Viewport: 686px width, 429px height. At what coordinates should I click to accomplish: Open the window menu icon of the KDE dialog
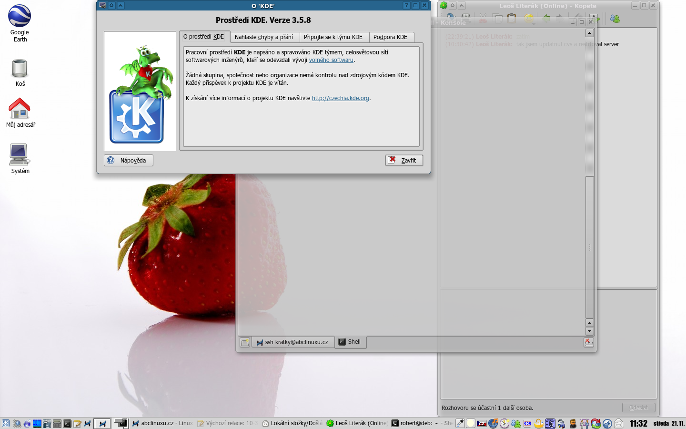pyautogui.click(x=102, y=5)
